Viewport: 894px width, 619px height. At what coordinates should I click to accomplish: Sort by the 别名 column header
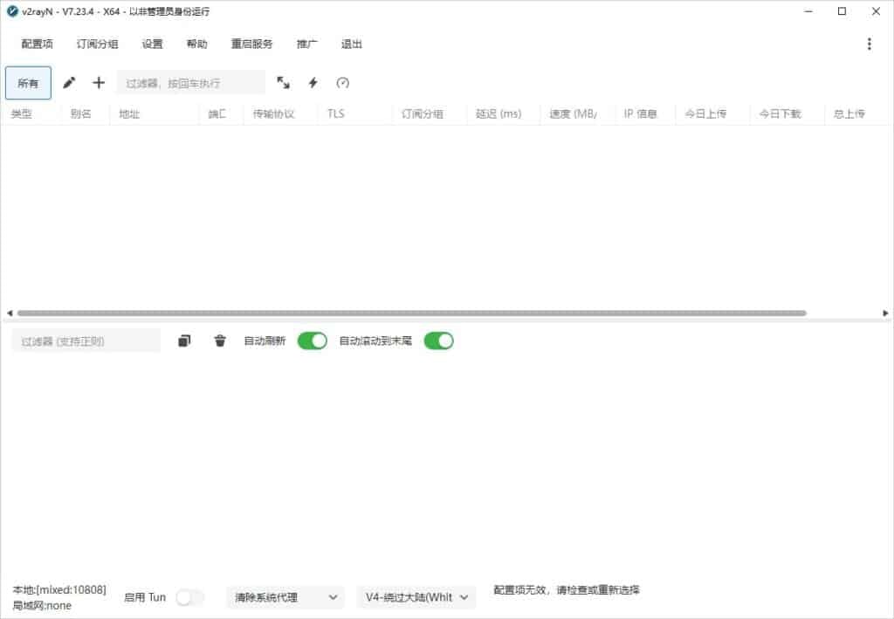81,114
